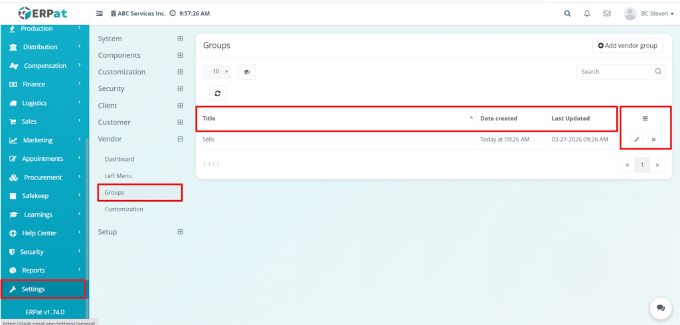Image resolution: width=680 pixels, height=325 pixels.
Task: Sort by Last Updated column
Action: point(581,118)
